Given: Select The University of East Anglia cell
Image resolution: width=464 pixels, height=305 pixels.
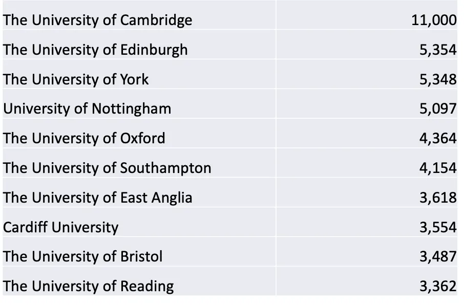Looking at the screenshot, I should [139, 192].
